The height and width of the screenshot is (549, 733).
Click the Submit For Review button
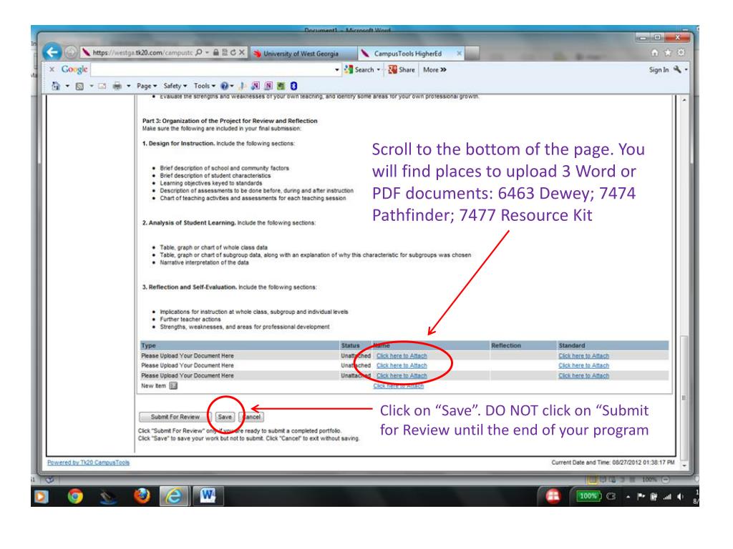(175, 417)
